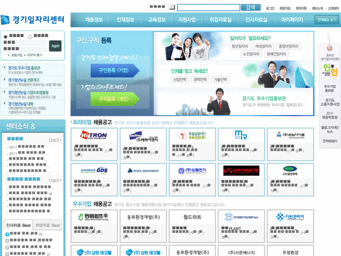Open the 취업자료실 menu

point(220,20)
